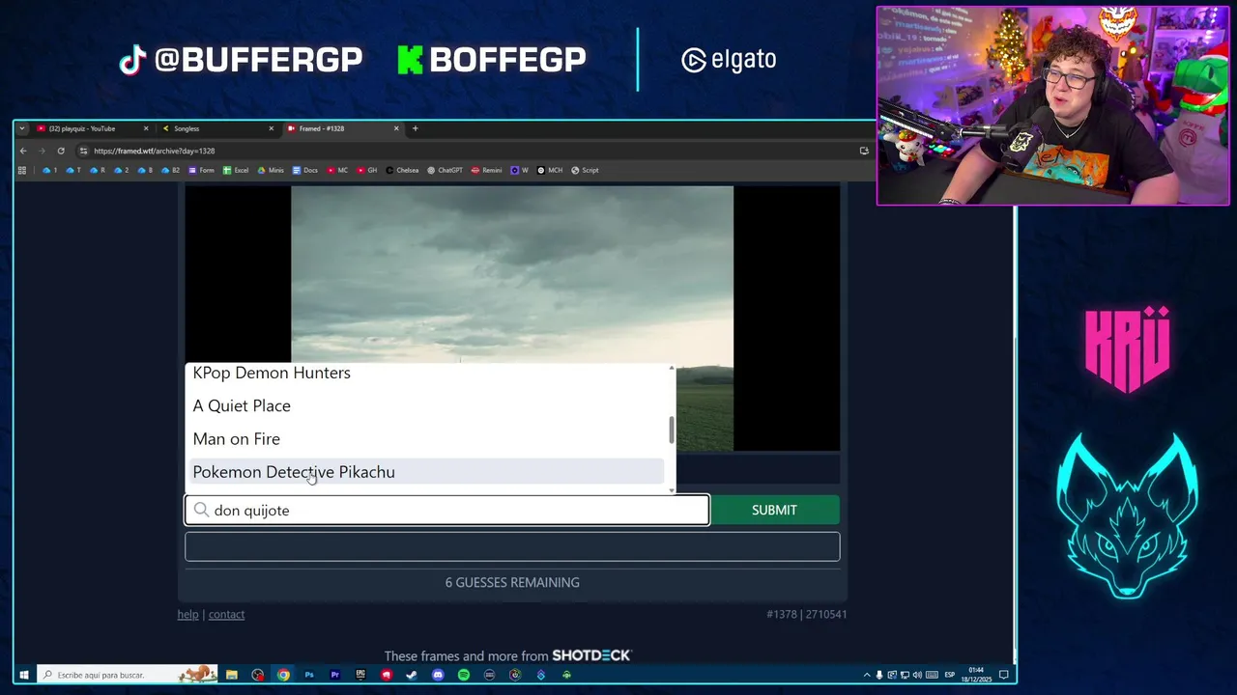
Task: Close the Framed #1328 tab
Action: click(x=396, y=128)
